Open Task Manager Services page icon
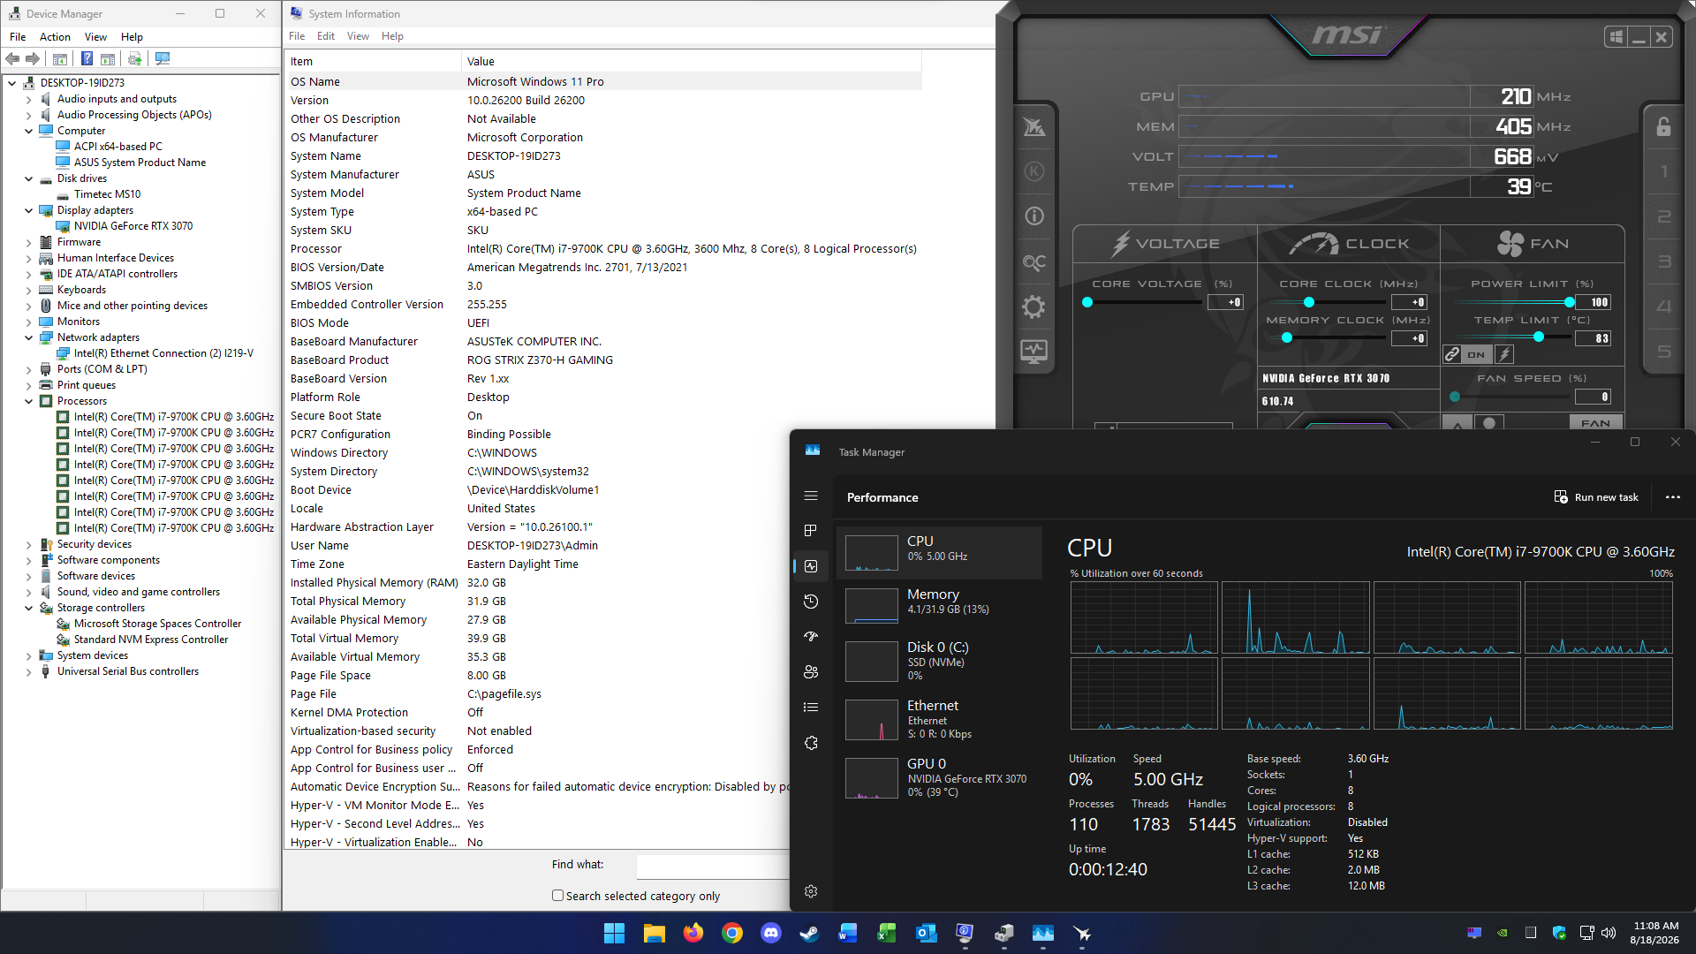 (x=811, y=743)
